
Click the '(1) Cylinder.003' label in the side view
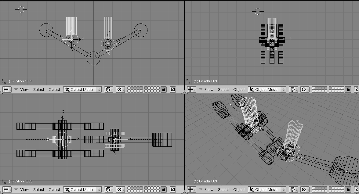pos(205,81)
